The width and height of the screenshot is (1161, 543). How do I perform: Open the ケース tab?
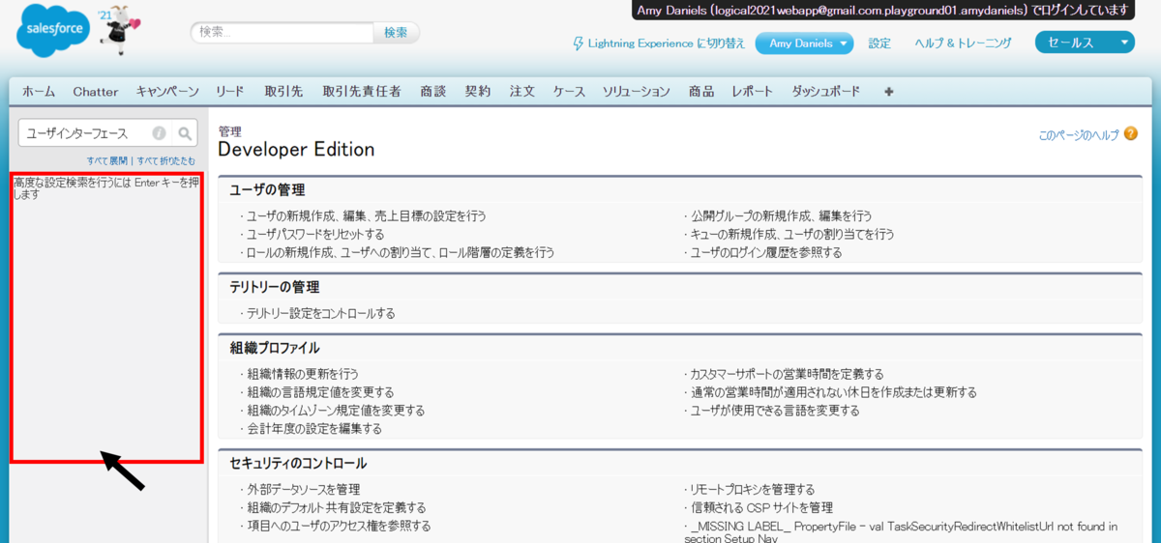click(569, 92)
